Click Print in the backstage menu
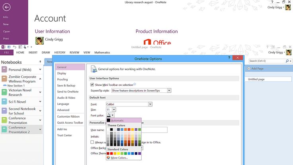The height and width of the screenshot is (165, 293). click(x=6, y=39)
